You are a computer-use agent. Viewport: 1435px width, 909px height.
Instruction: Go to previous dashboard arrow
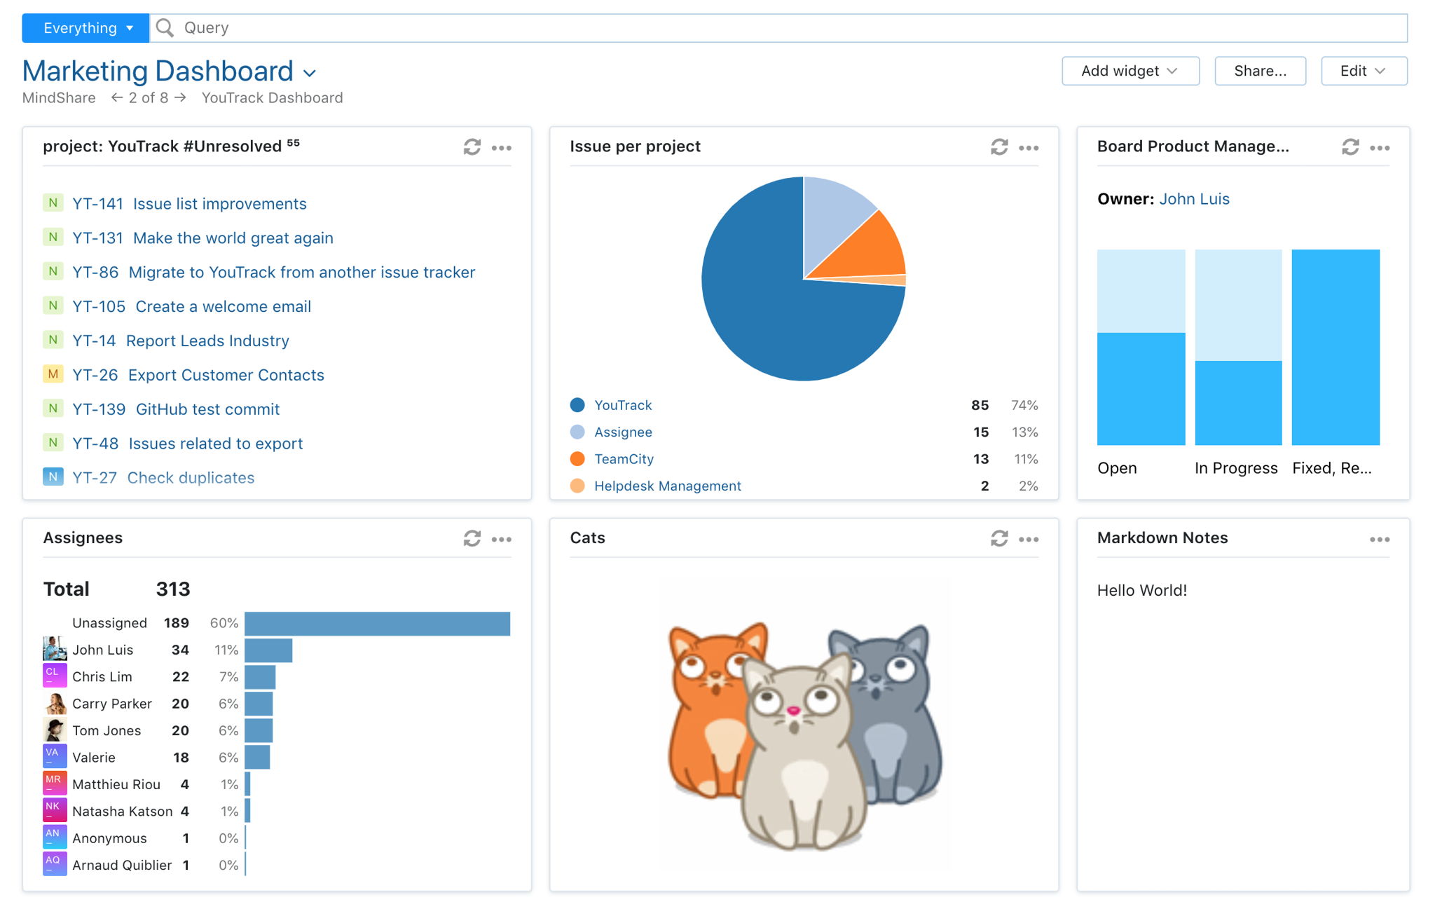117,97
